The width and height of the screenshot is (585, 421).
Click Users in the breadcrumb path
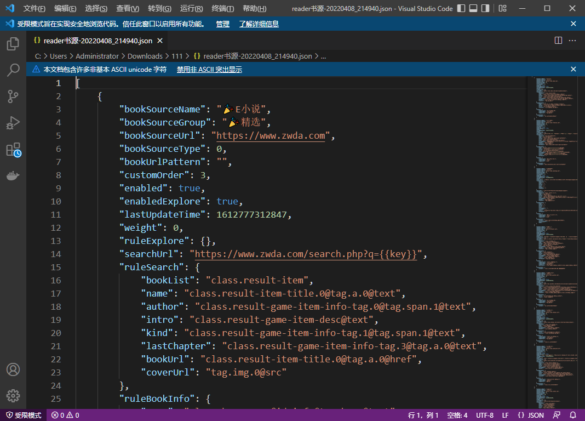[x=58, y=56]
